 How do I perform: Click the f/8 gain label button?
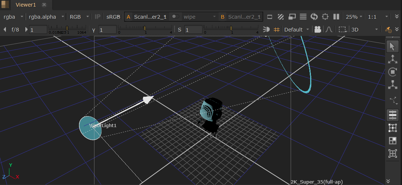15,29
